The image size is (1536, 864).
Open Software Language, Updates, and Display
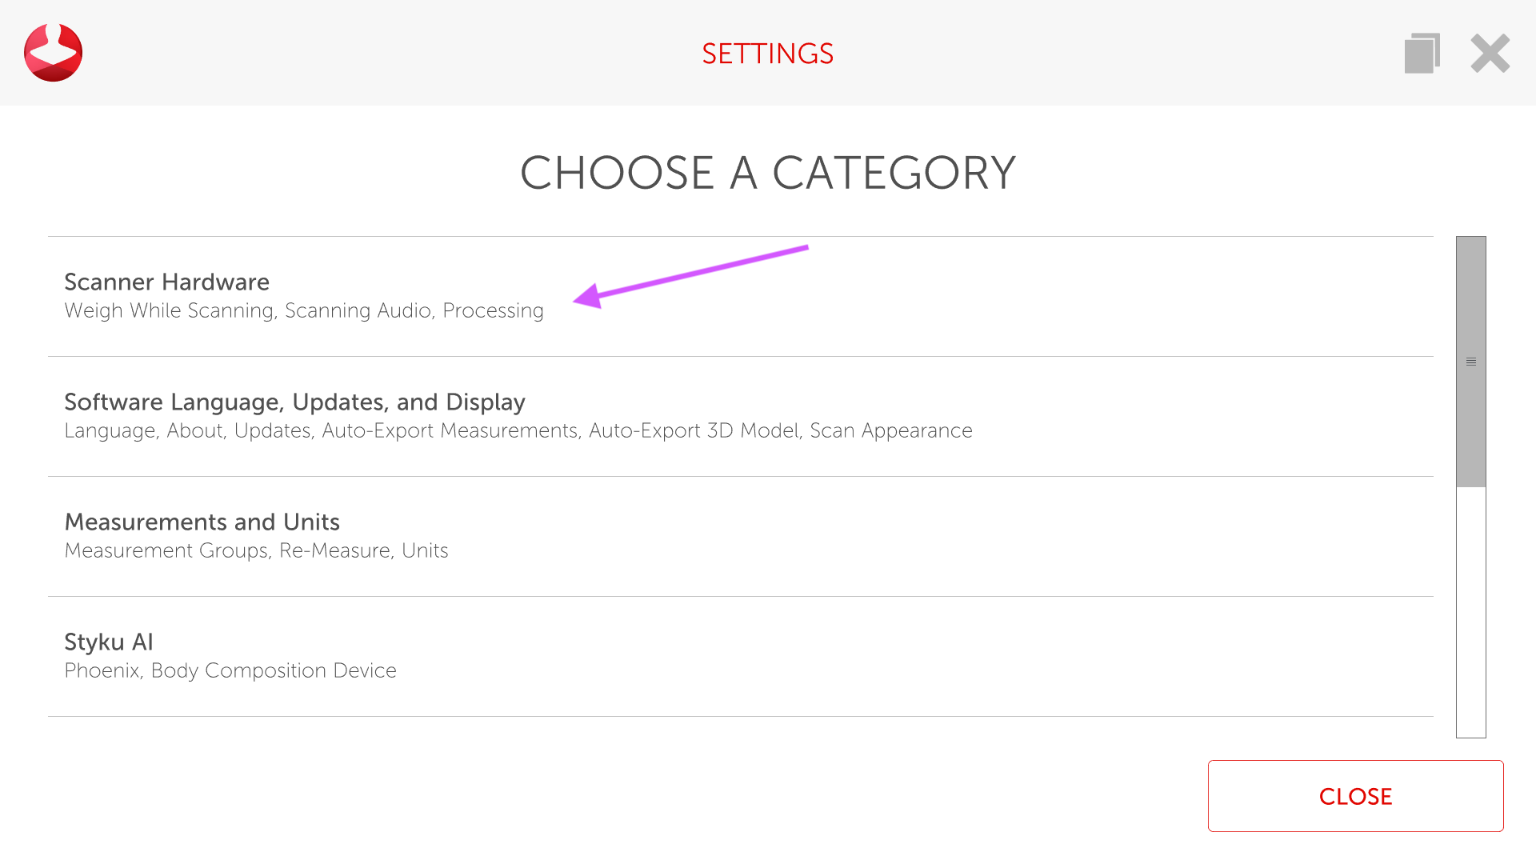click(294, 402)
